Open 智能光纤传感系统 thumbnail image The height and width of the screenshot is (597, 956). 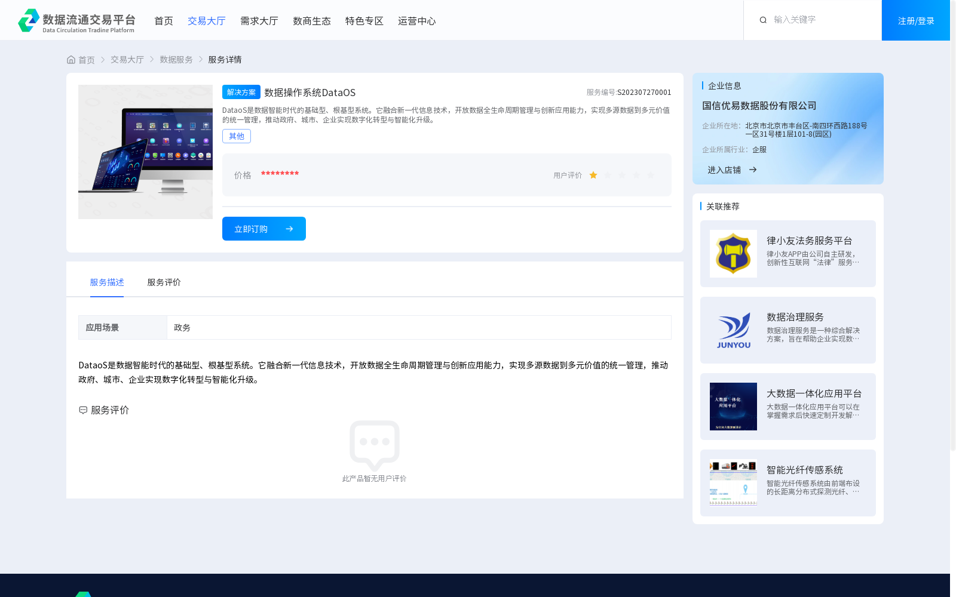(733, 483)
